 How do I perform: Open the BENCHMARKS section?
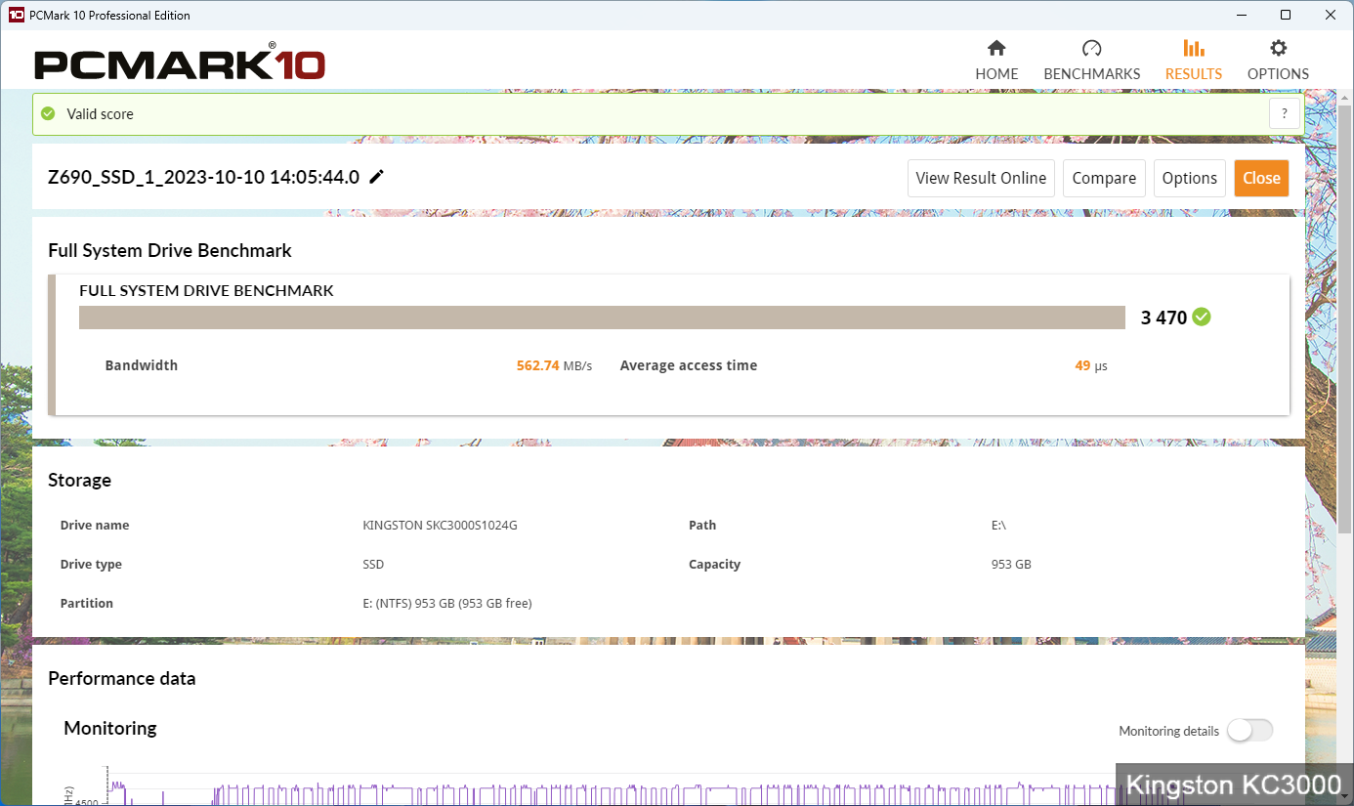coord(1091,61)
